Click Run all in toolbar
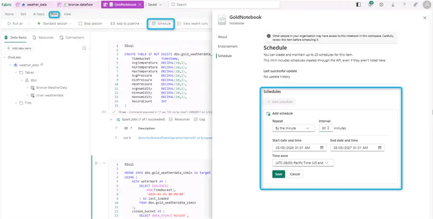The width and height of the screenshot is (433, 219). point(15,24)
